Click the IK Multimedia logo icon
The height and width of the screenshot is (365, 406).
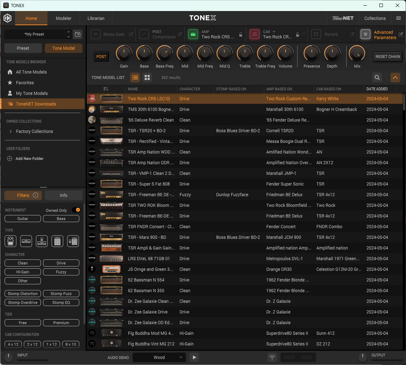7,18
